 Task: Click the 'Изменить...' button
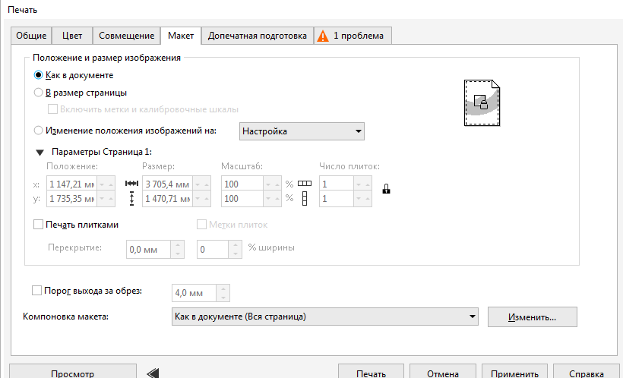[533, 317]
